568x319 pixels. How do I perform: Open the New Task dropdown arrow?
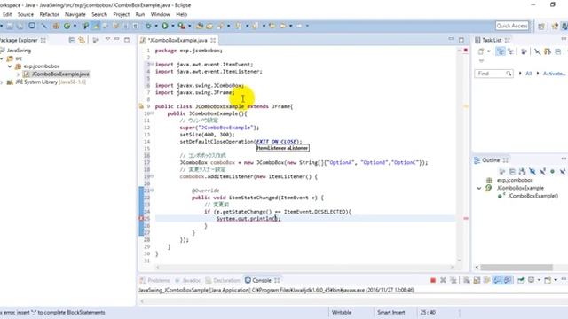489,51
